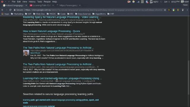Open the Code bookmark folder
Viewport: 190px width, 107px height.
pos(61,14)
